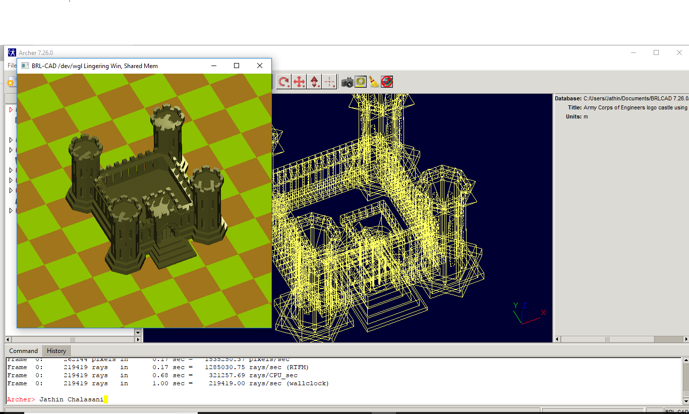Maximize the Archer 7.26.0 window
The width and height of the screenshot is (689, 414).
[x=656, y=52]
